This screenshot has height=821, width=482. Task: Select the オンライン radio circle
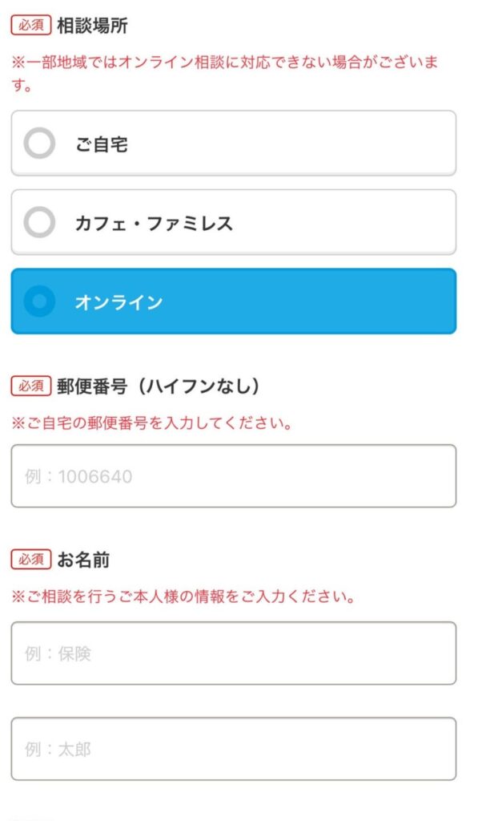coord(39,302)
